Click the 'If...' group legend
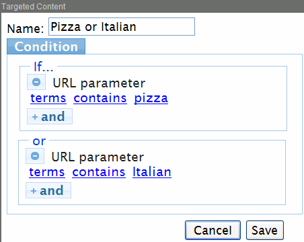 pos(44,67)
